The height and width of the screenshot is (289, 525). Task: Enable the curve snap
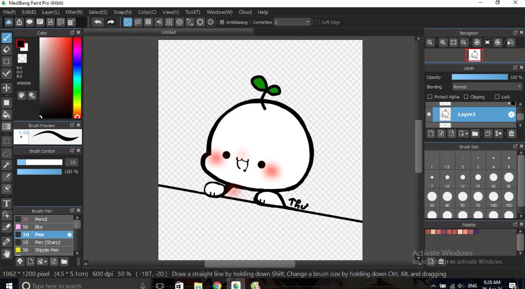click(x=190, y=22)
